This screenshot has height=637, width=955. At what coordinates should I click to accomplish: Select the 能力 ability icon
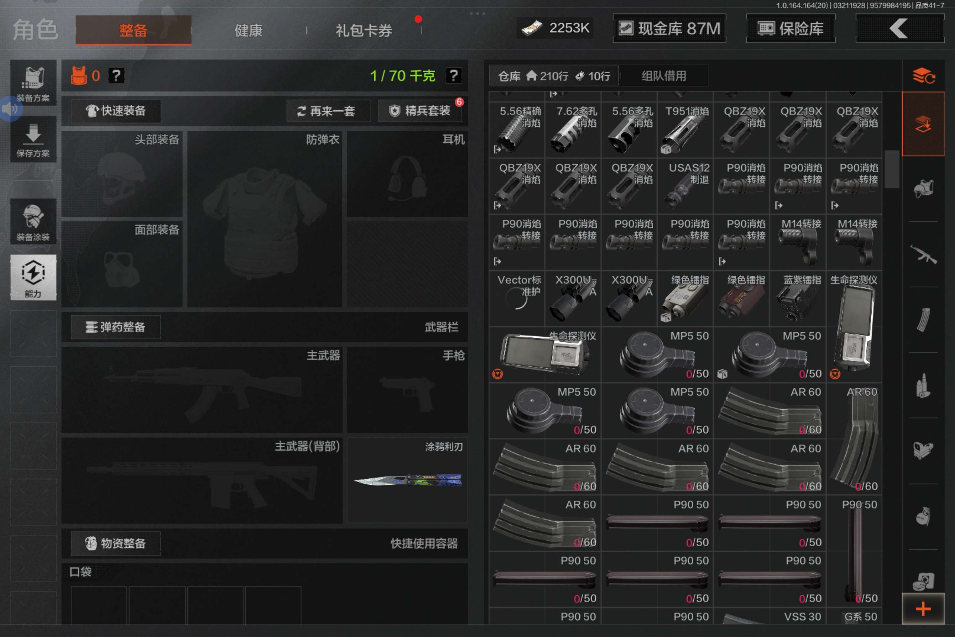[33, 278]
